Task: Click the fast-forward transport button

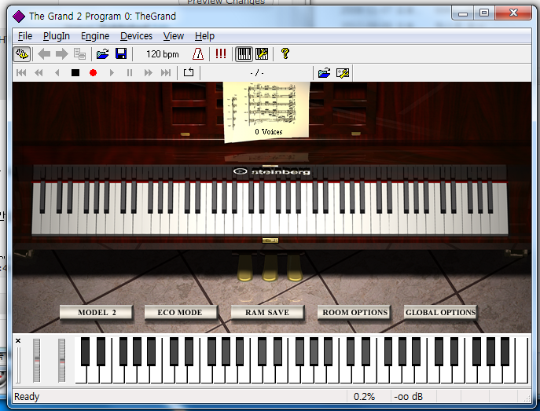Action: pyautogui.click(x=148, y=72)
